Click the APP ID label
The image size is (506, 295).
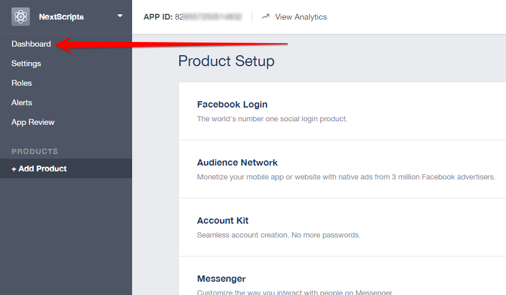pos(158,17)
